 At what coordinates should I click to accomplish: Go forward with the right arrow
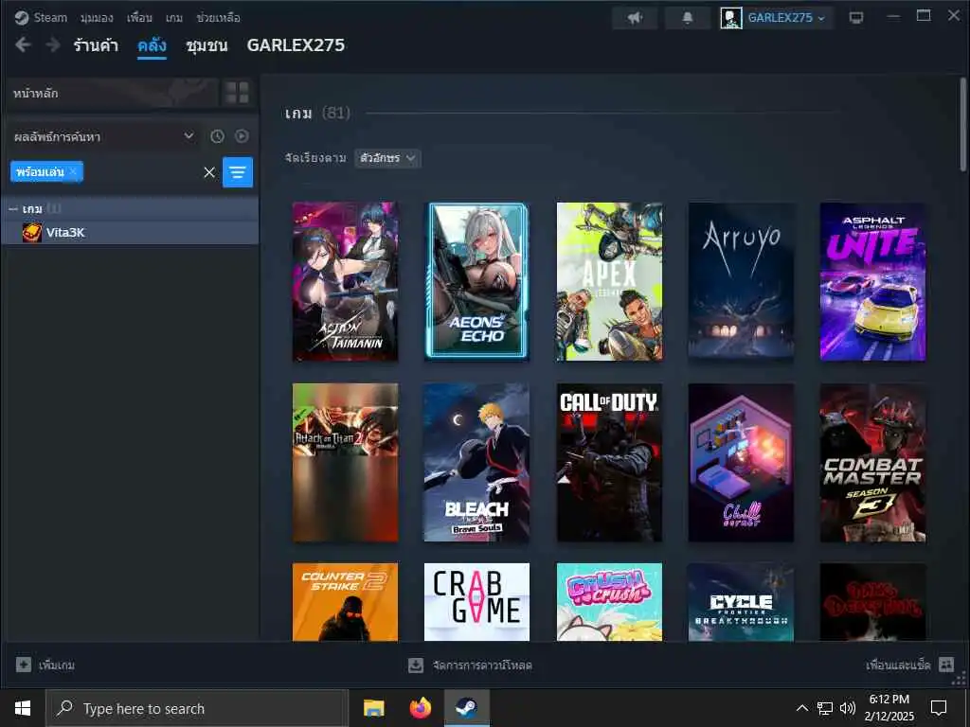pyautogui.click(x=53, y=44)
